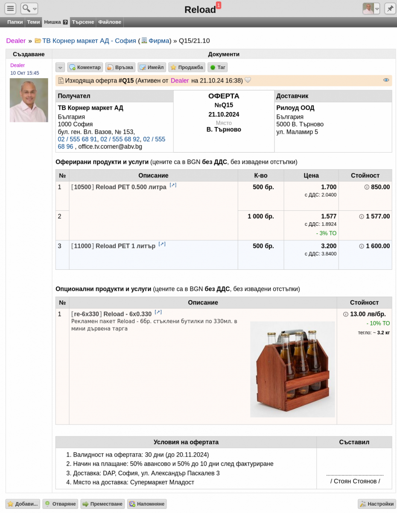This screenshot has height=513, width=397.
Task: Click the info icon beside 13.00 лв/бр.
Action: click(x=346, y=314)
